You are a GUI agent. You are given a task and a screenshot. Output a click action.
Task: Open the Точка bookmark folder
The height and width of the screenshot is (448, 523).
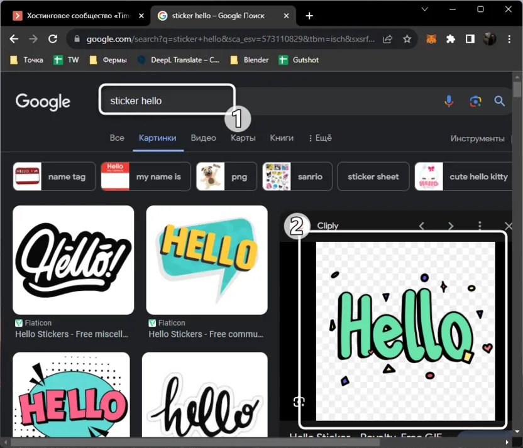tap(26, 60)
